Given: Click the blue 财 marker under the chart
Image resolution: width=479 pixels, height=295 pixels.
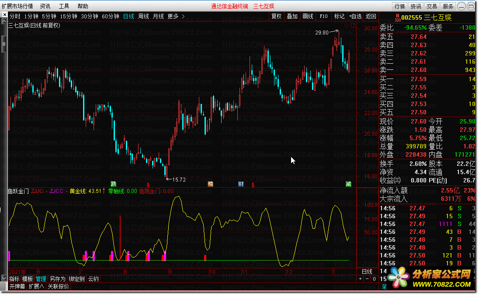Looking at the screenshot, I should coord(241,184).
